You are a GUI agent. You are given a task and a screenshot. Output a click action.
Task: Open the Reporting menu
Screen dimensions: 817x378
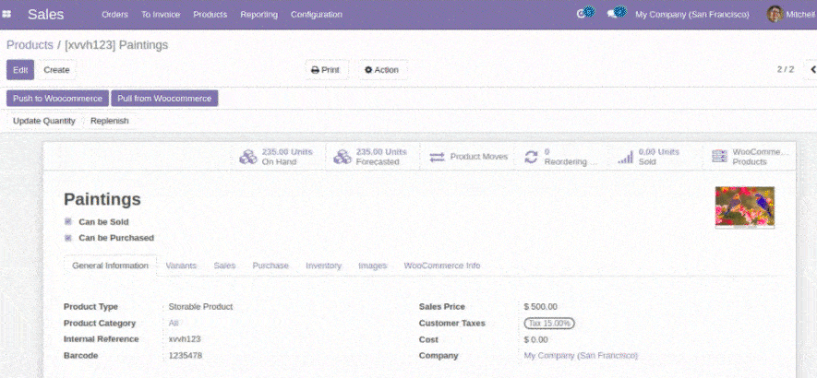point(258,15)
